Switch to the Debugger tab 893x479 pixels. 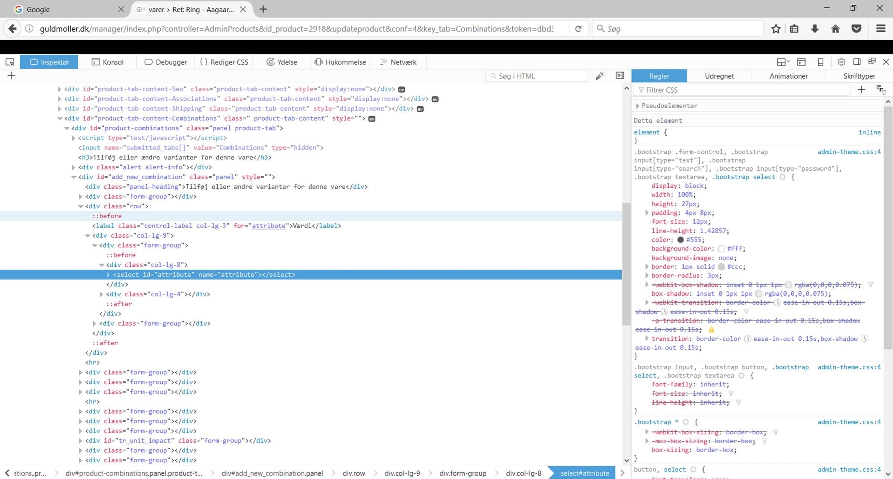point(166,62)
